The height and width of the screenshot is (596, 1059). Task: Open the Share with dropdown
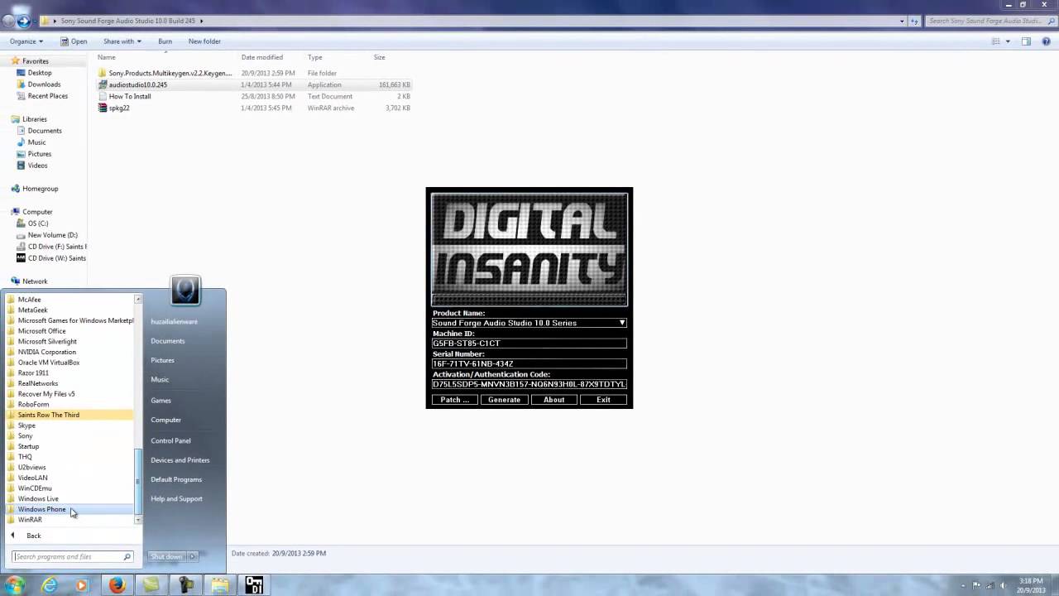coord(122,41)
